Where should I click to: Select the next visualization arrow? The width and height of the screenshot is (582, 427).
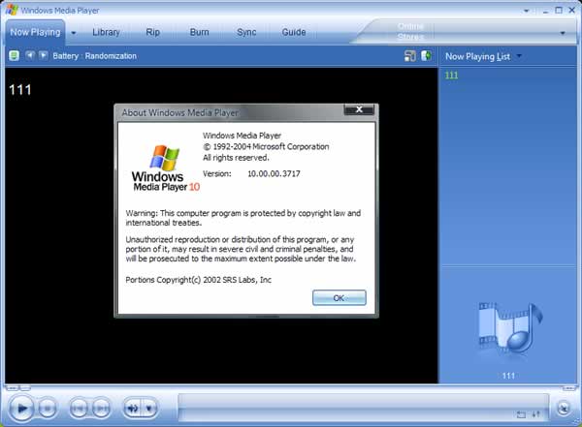[x=44, y=55]
